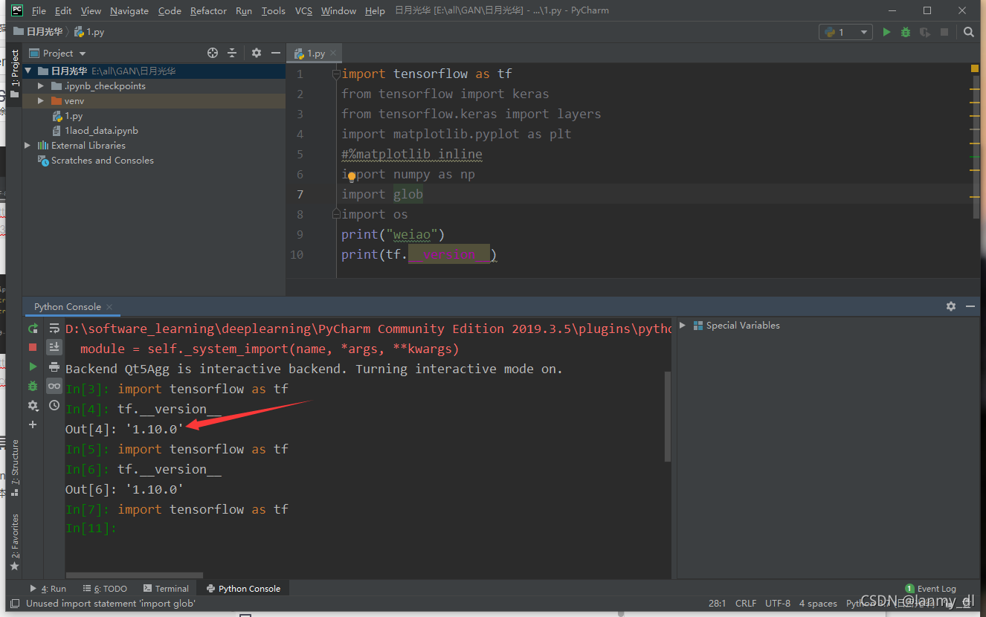Open the 6: TODO tool window
Image resolution: width=986 pixels, height=617 pixels.
[105, 589]
